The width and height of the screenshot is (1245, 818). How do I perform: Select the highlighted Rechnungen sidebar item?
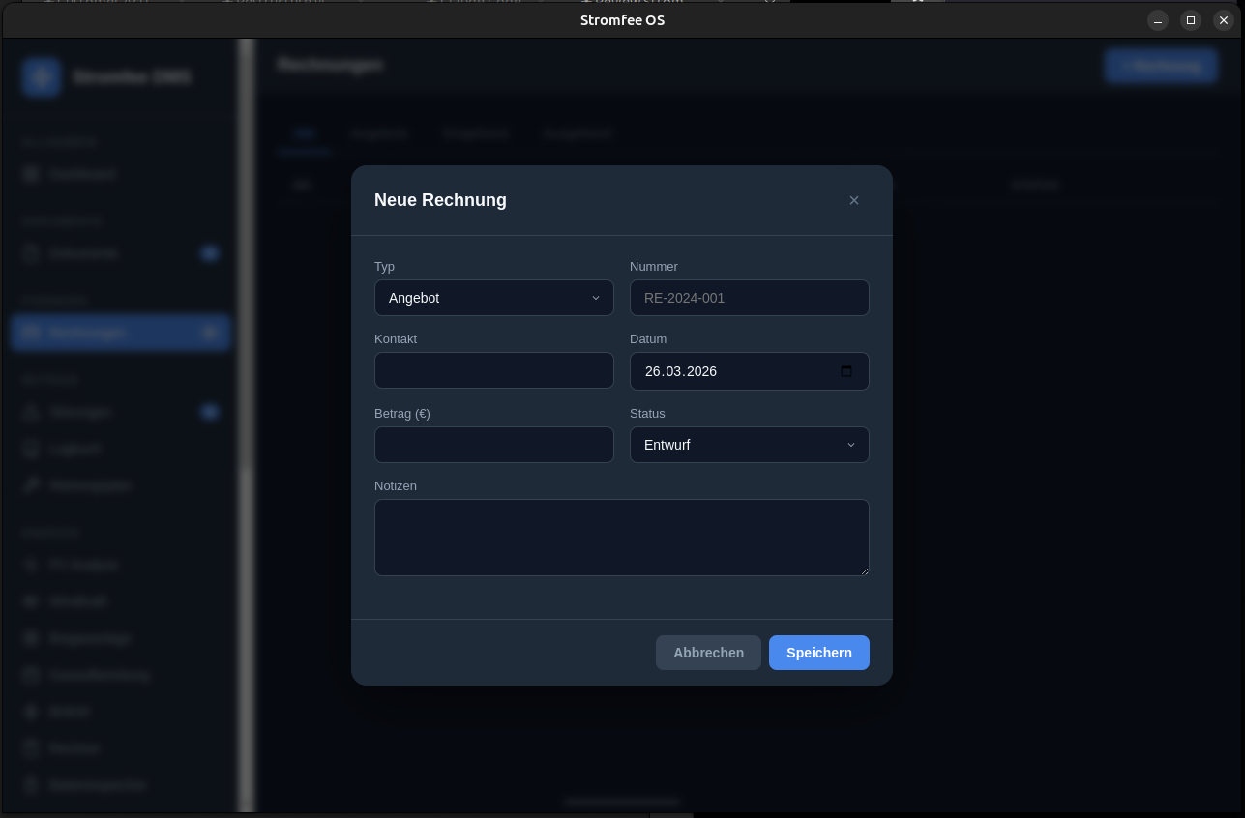click(120, 332)
